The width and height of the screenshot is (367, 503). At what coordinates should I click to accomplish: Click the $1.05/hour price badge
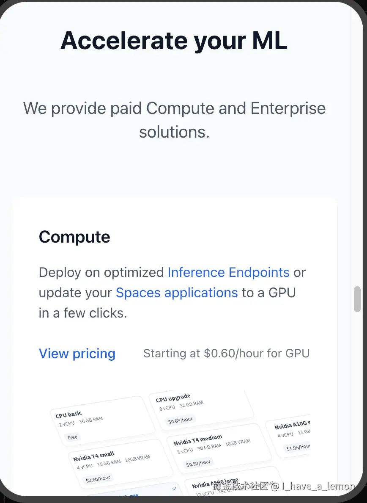(298, 447)
